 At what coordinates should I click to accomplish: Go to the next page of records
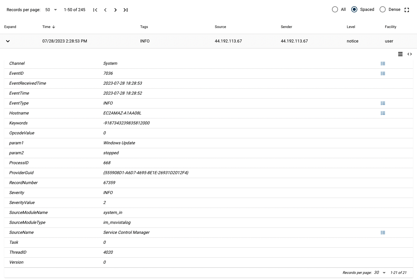115,10
